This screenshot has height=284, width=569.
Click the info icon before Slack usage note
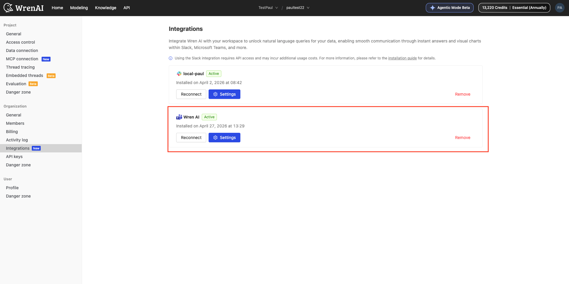click(x=171, y=58)
